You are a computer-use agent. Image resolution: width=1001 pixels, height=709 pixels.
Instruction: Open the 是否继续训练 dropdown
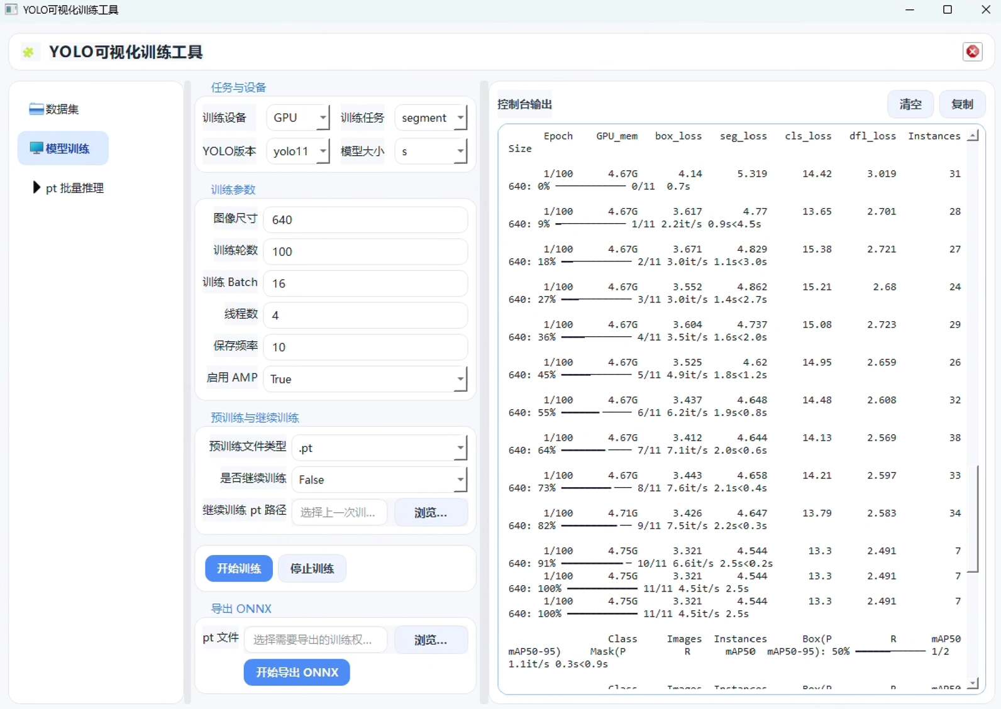coord(380,480)
